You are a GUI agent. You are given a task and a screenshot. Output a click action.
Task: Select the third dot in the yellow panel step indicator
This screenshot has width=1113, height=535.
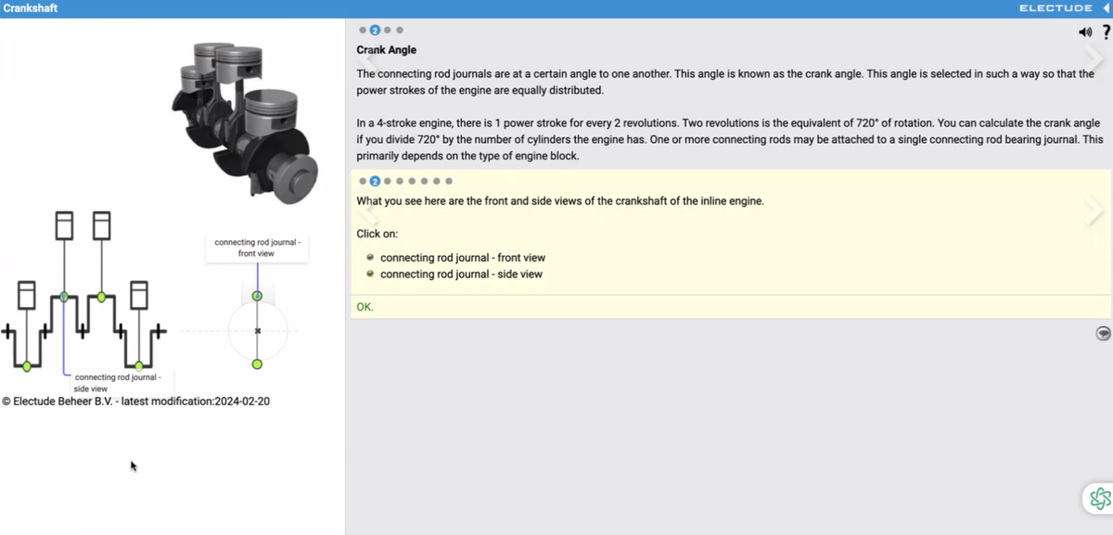388,182
